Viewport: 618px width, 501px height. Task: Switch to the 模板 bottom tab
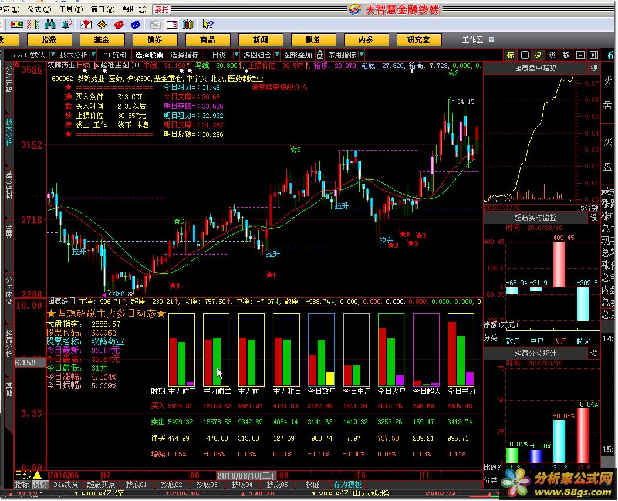39,485
